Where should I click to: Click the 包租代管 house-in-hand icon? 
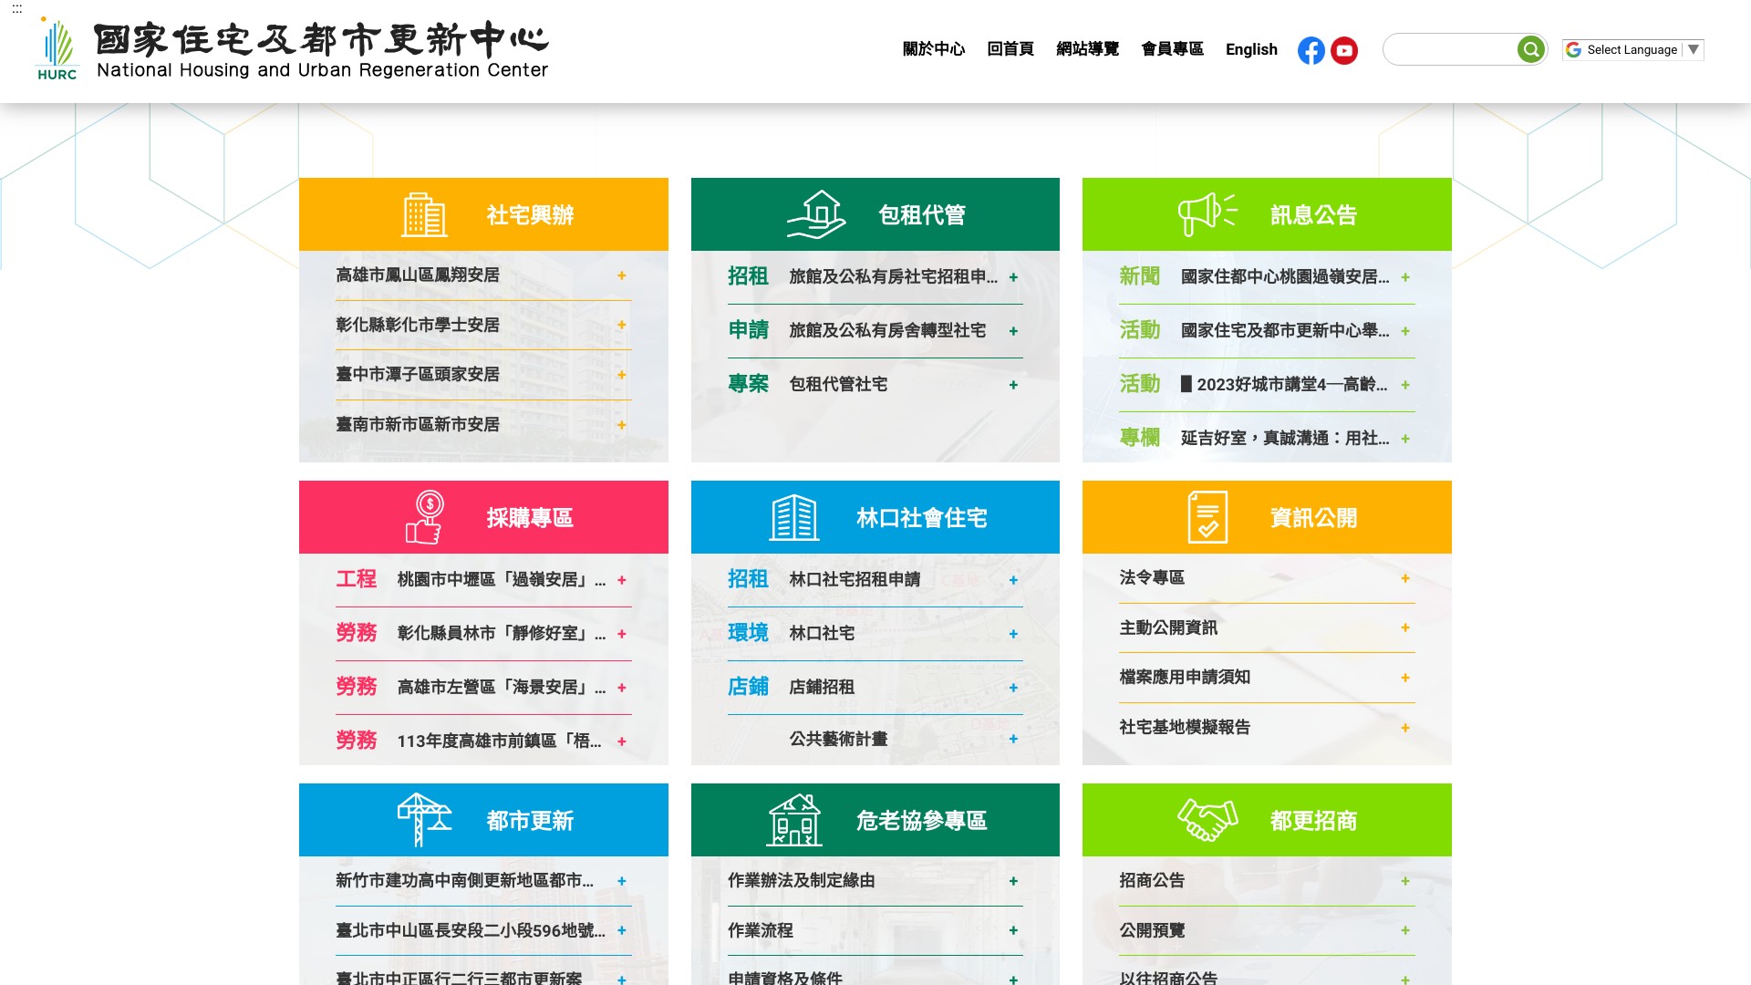816,214
